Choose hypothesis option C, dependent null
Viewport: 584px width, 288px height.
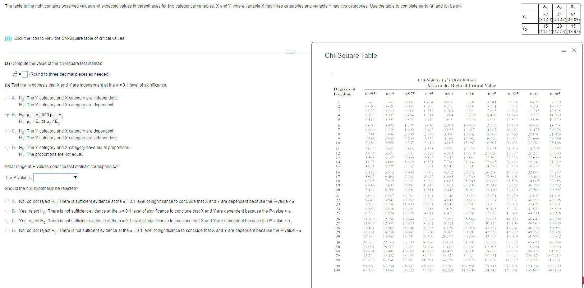(7, 131)
